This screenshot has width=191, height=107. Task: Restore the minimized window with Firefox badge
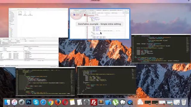(x=162, y=103)
